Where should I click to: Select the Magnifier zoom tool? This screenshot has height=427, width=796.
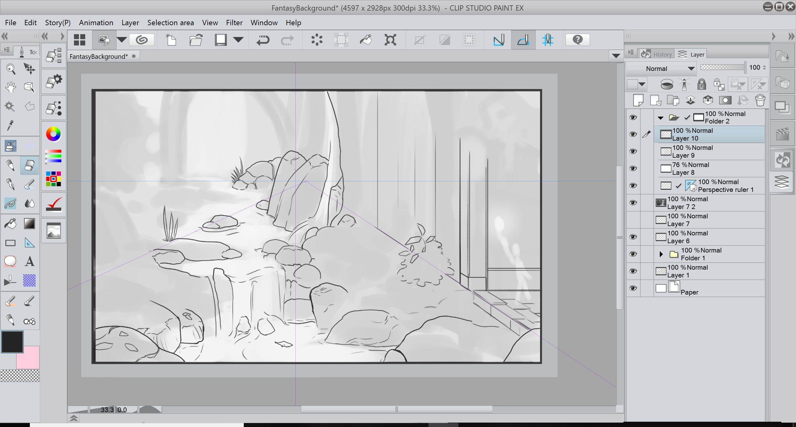[11, 69]
